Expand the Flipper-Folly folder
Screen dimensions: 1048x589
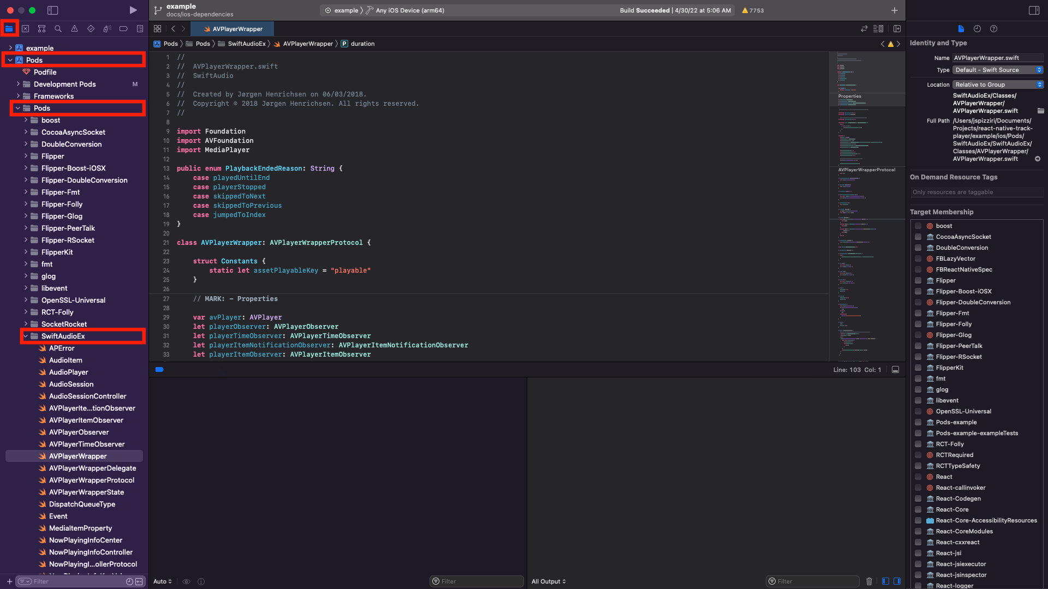coord(26,204)
